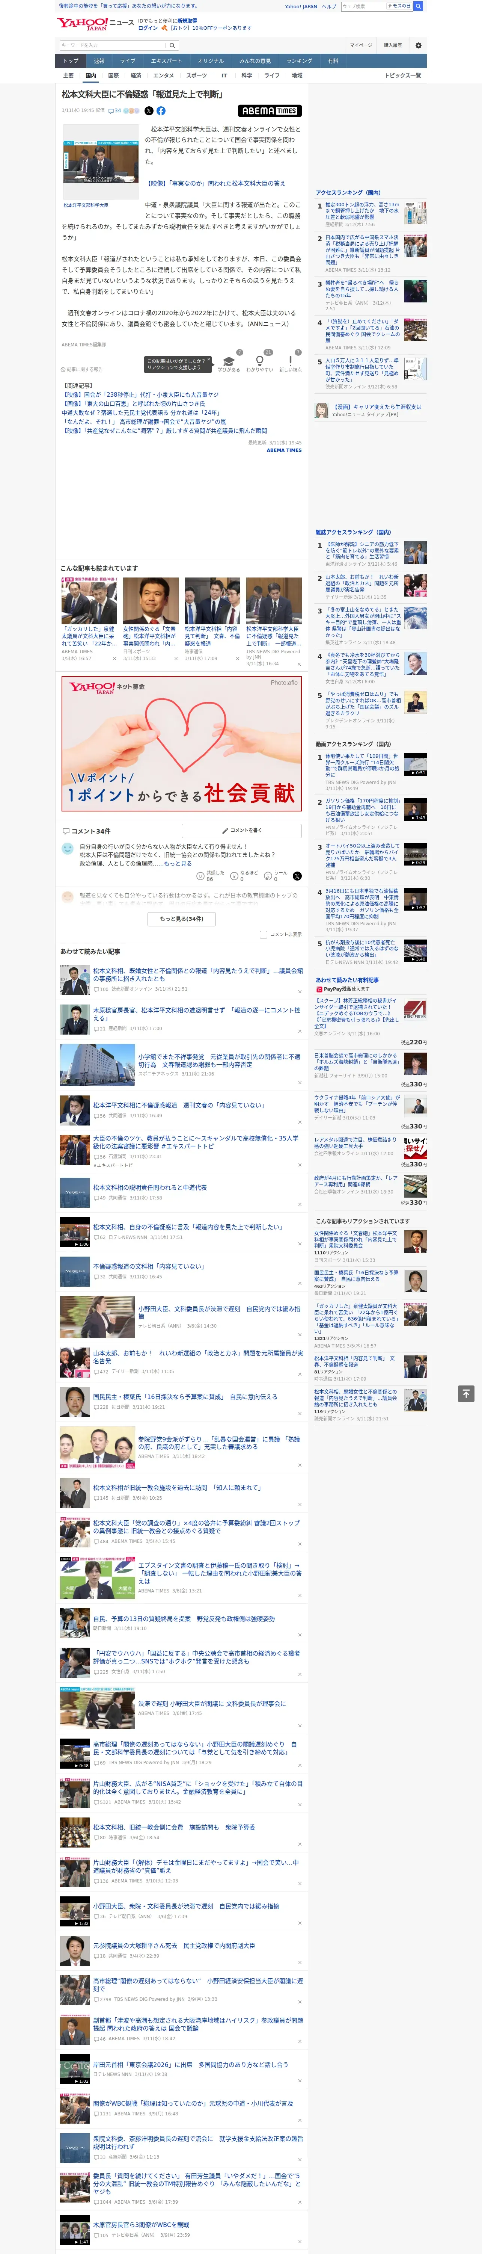This screenshot has width=482, height=2254.
Task: Open トピックス一覧 link
Action: pyautogui.click(x=402, y=75)
